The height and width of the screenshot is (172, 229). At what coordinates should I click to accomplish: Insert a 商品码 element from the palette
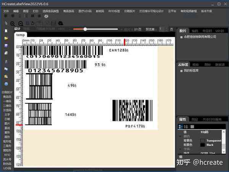pyautogui.click(x=7, y=97)
